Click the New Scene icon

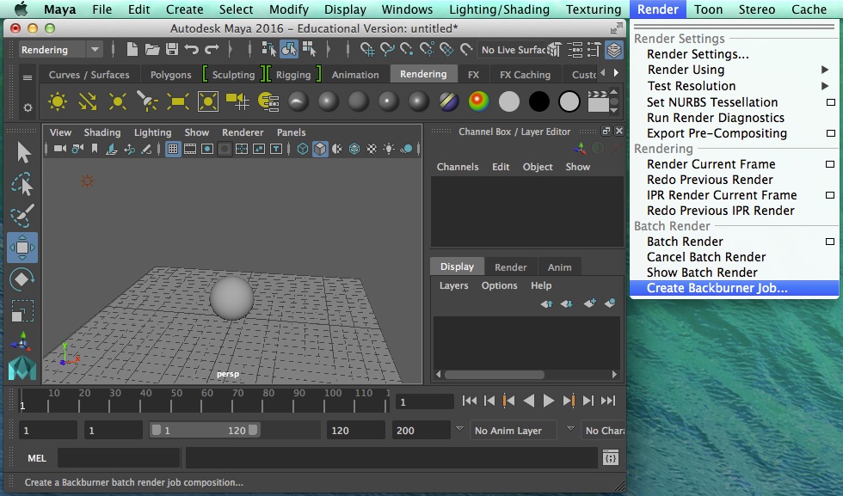[x=132, y=50]
